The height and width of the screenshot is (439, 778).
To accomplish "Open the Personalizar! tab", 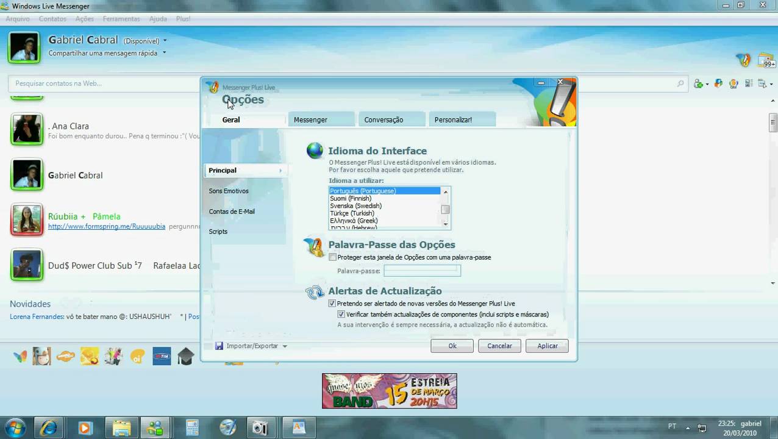I will tap(462, 120).
